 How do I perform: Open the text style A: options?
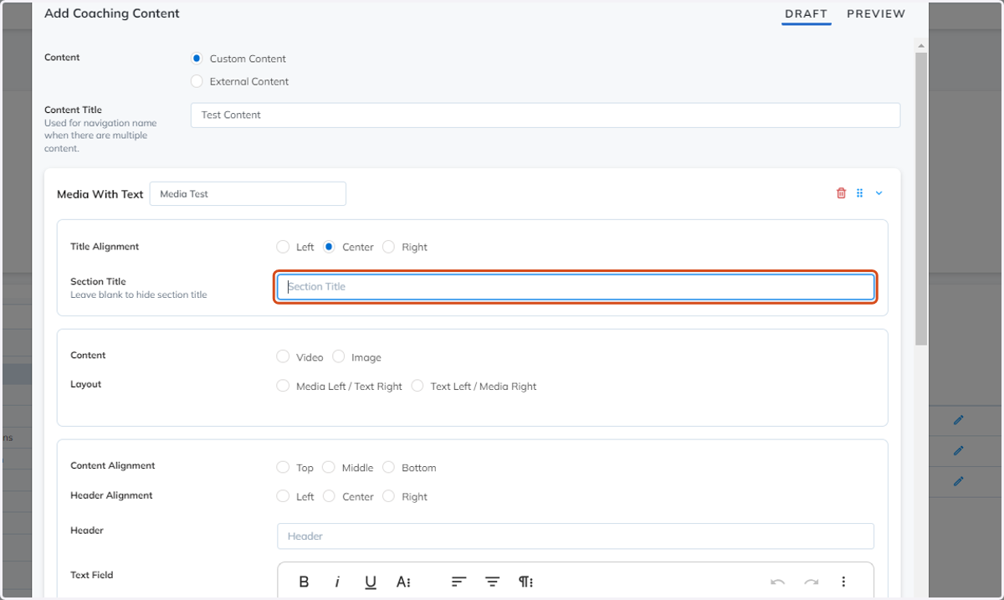(x=404, y=582)
